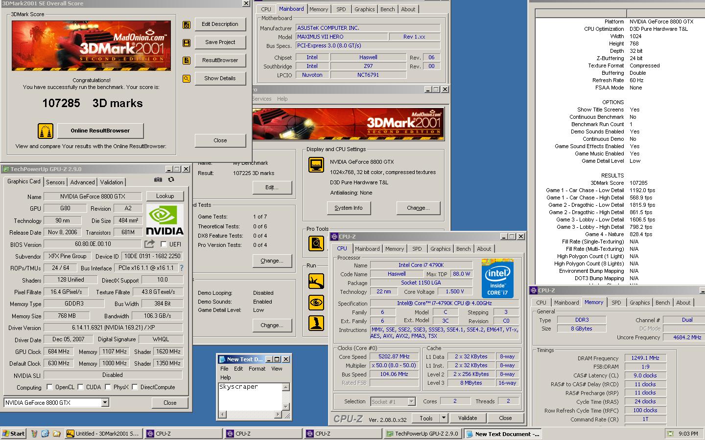Click the Validate button in CPU-Z
Image resolution: width=705 pixels, height=440 pixels.
click(x=468, y=418)
